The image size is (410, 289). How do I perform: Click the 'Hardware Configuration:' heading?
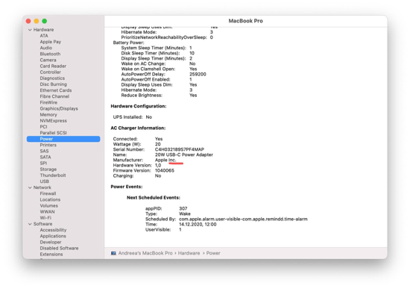139,106
